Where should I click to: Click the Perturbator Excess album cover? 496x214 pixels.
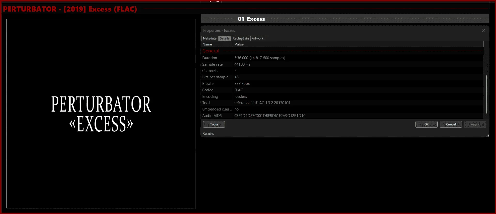[x=101, y=114]
